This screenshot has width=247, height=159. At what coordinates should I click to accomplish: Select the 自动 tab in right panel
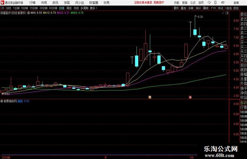point(244,103)
